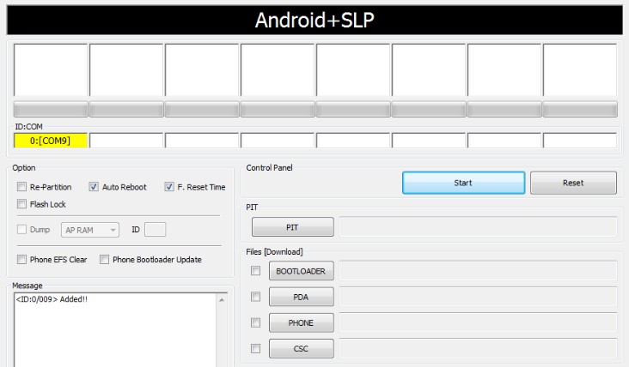Tick the checkbox beside CSC button
This screenshot has width=629, height=367.
tap(255, 349)
